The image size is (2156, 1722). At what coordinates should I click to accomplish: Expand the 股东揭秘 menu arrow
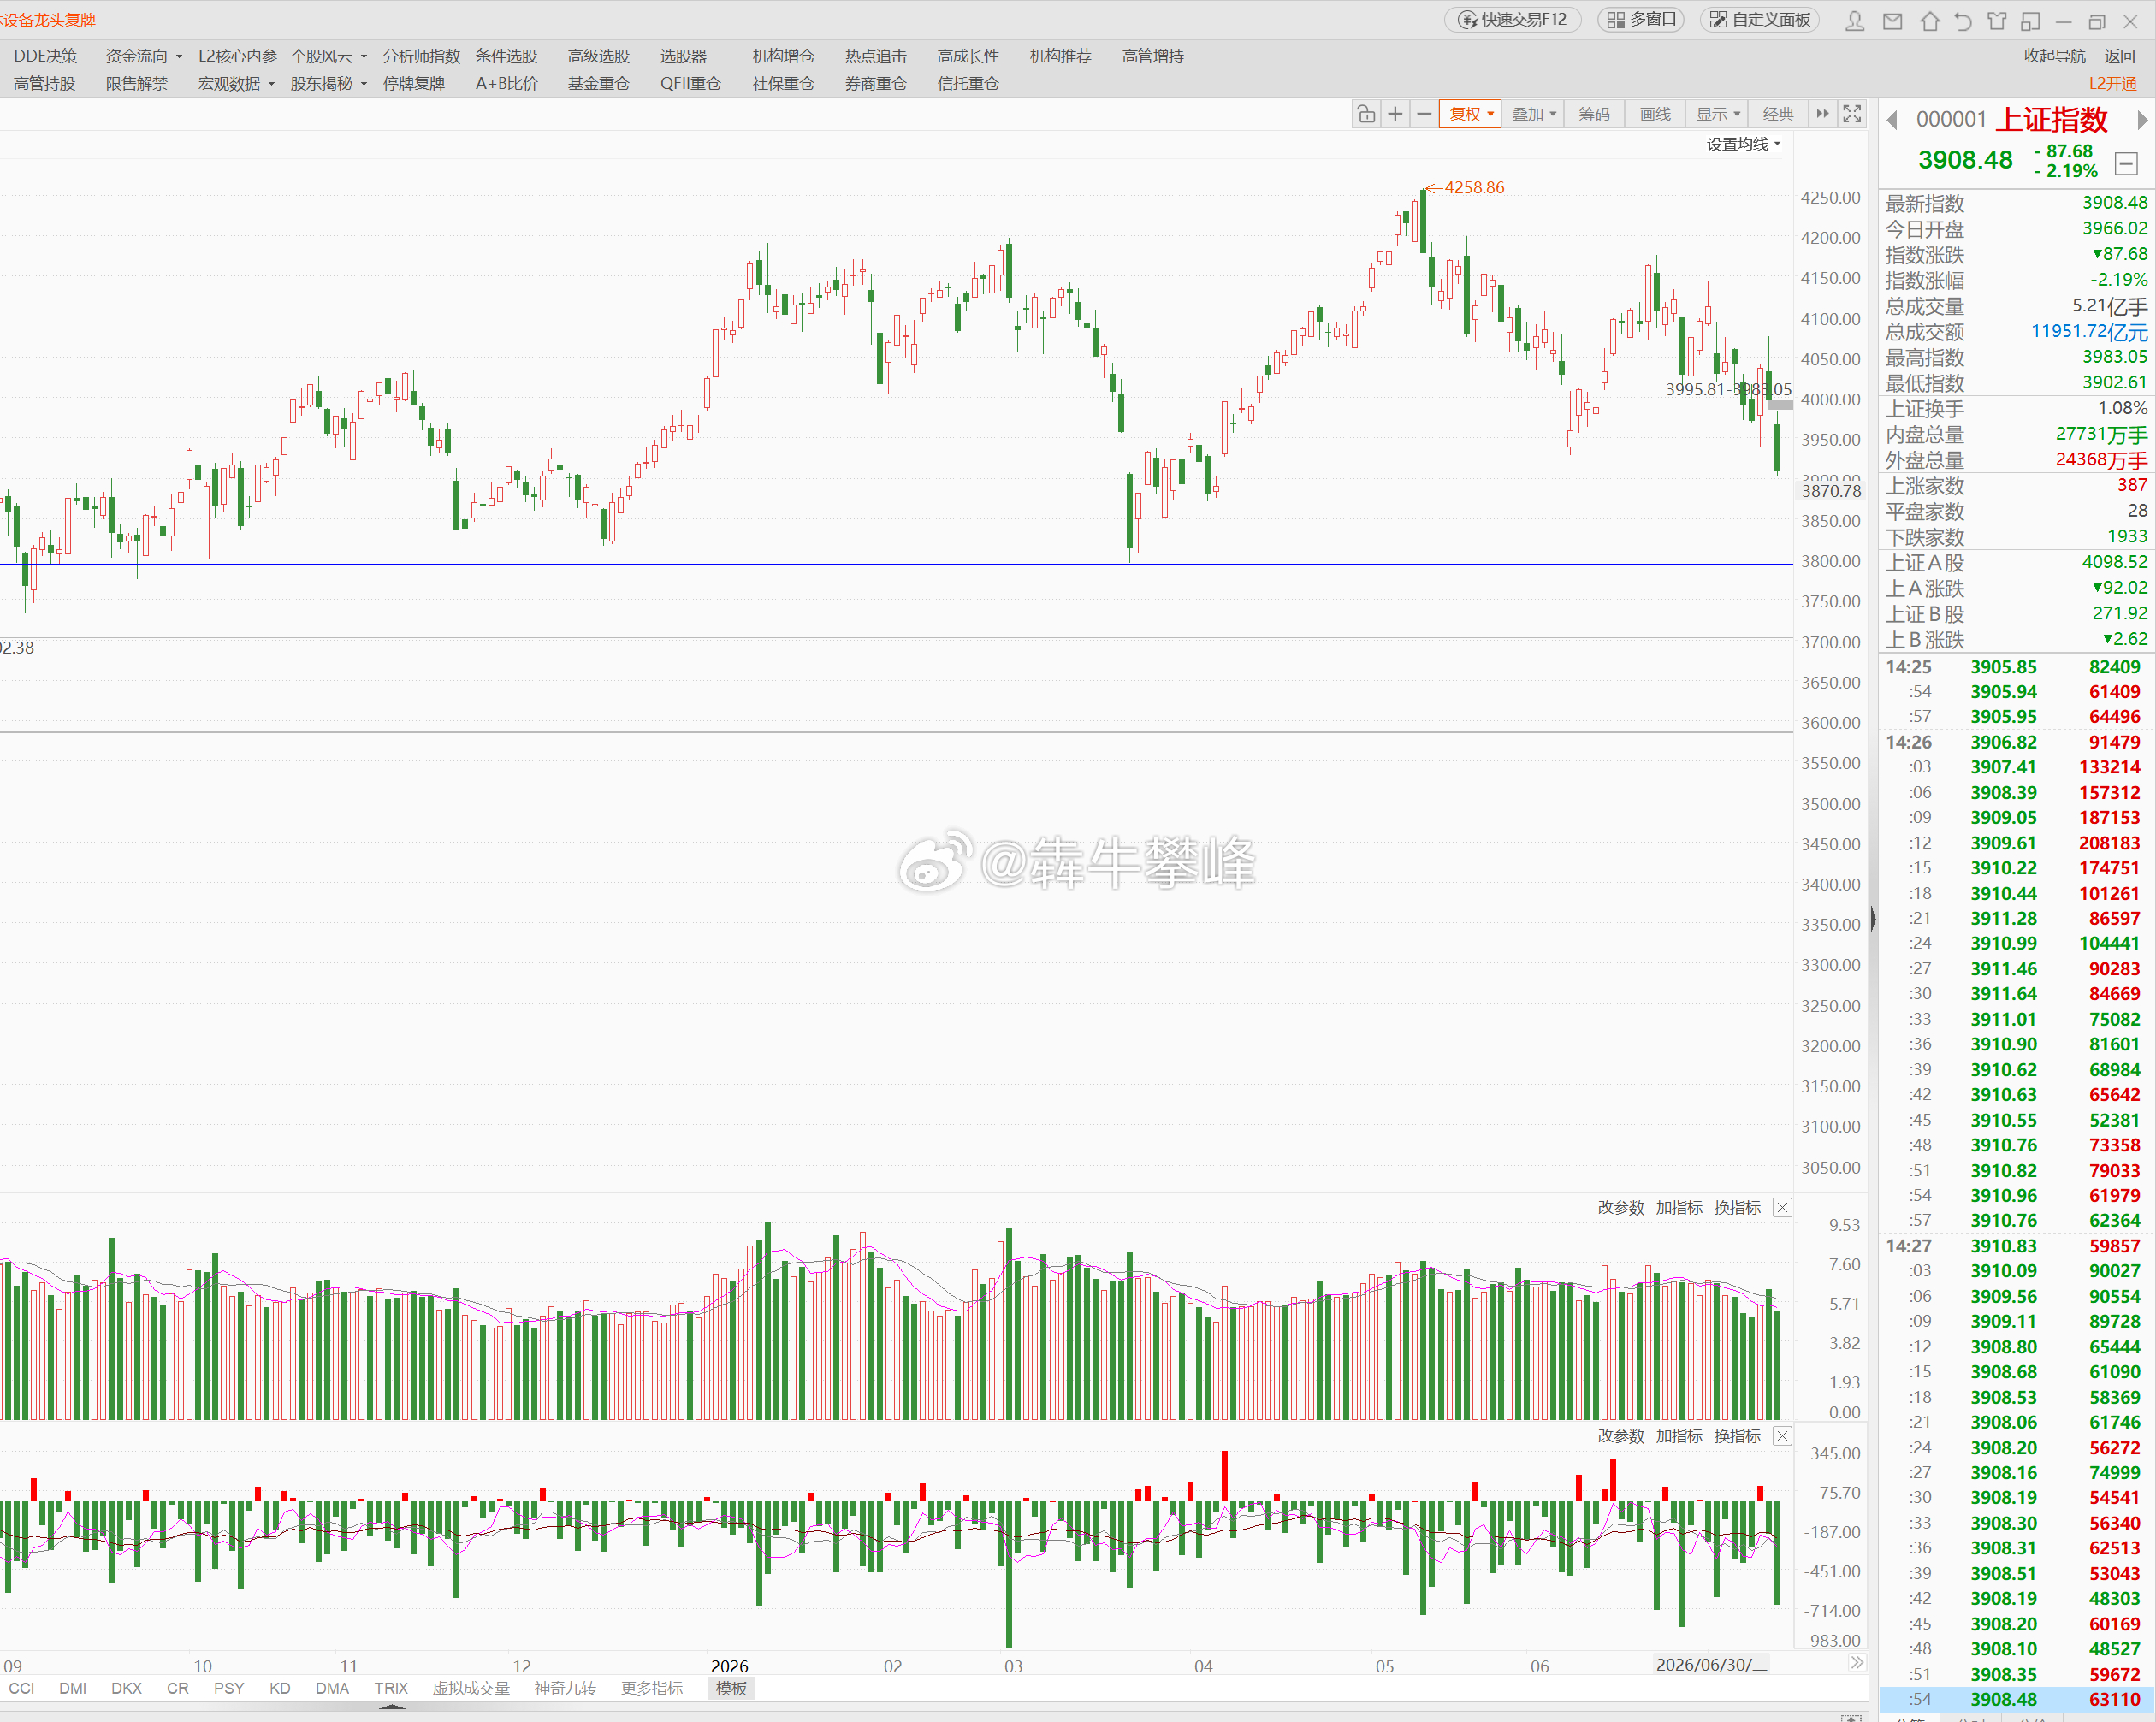364,84
